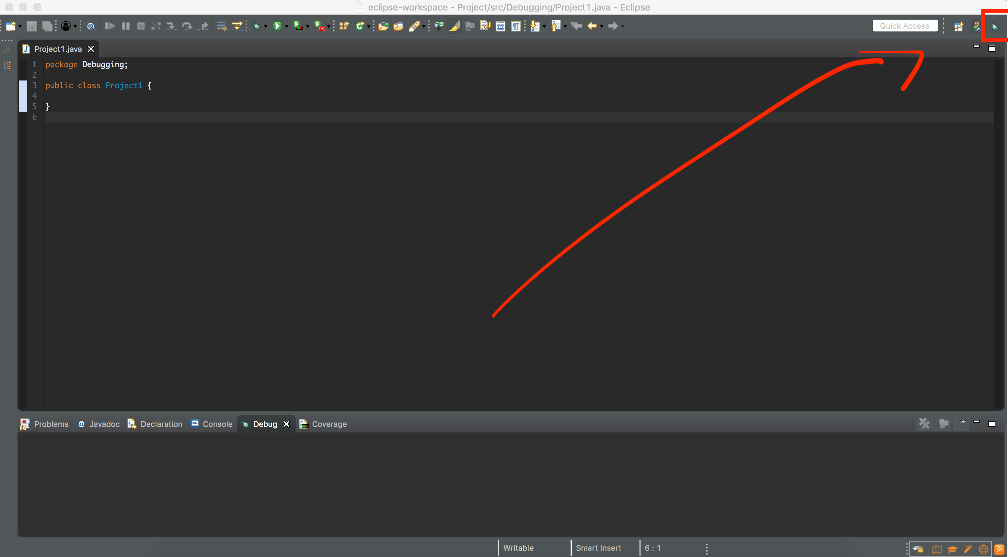The image size is (1008, 557).
Task: Launch debugging with the bug toolbar icon
Action: 256,26
